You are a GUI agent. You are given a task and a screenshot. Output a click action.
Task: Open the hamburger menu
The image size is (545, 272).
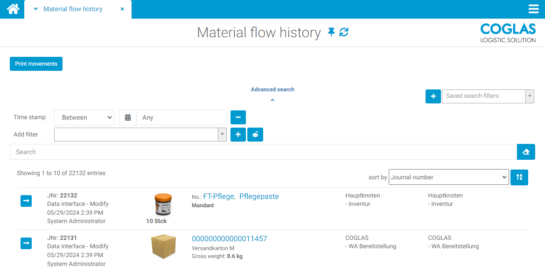[x=533, y=9]
